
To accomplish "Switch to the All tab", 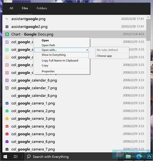I will tap(11, 8).
